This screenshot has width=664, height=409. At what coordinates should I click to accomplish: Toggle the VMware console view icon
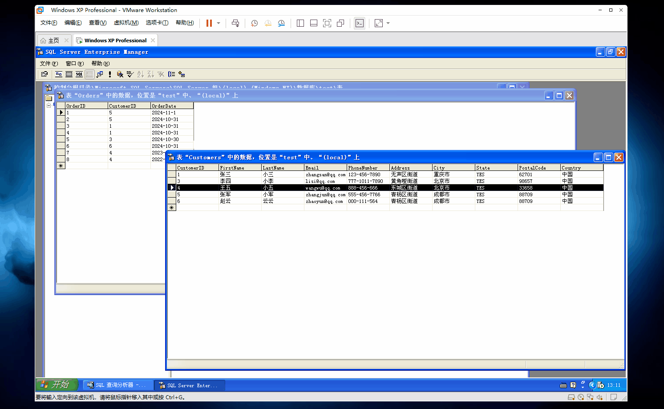tap(360, 23)
